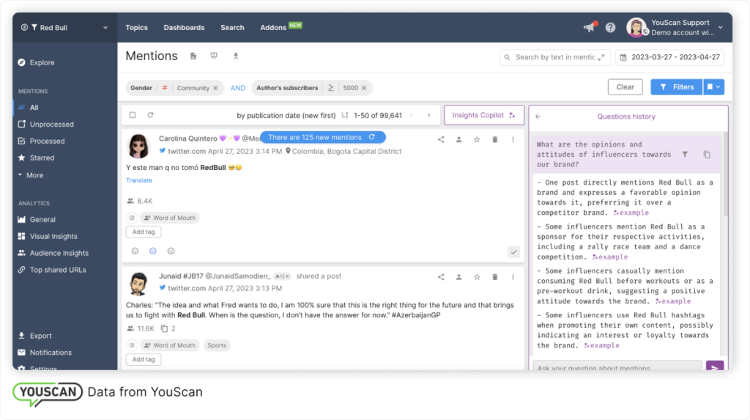Open the date range picker 2023-03-27 - 2023-04-27
This screenshot has height=420, width=750.
[669, 57]
